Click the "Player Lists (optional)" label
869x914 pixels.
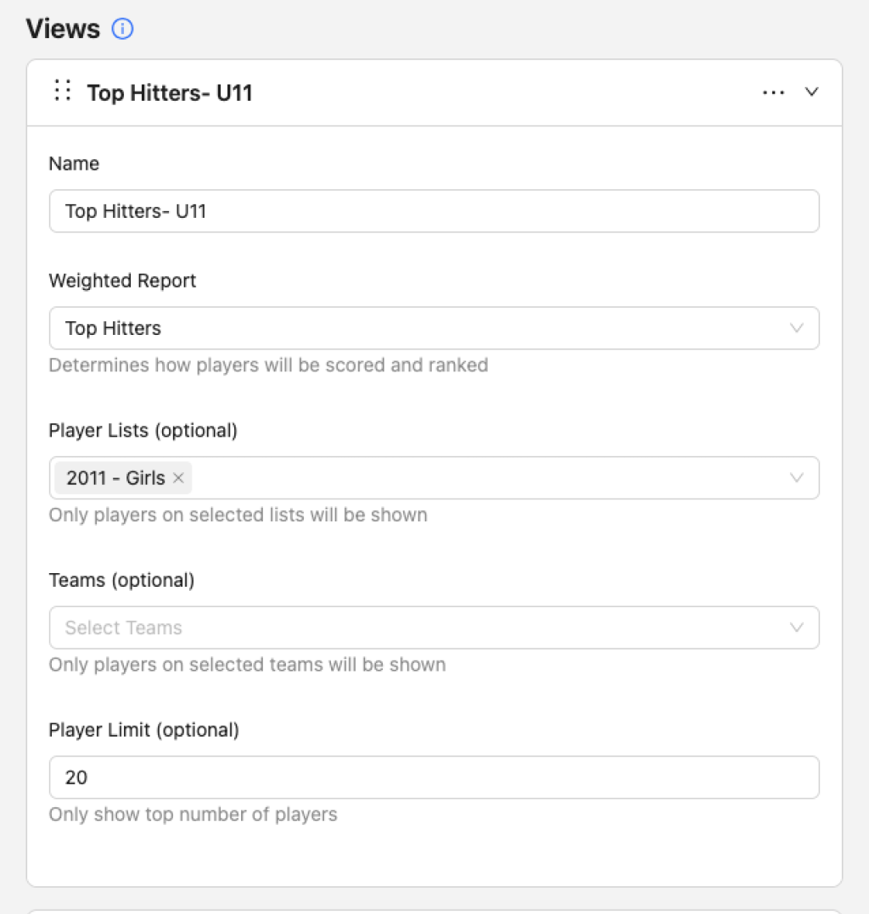point(143,431)
